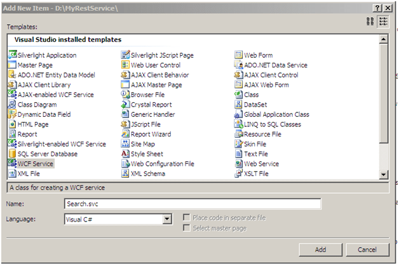
Task: Select the Crystal Report template icon
Action: [125, 105]
